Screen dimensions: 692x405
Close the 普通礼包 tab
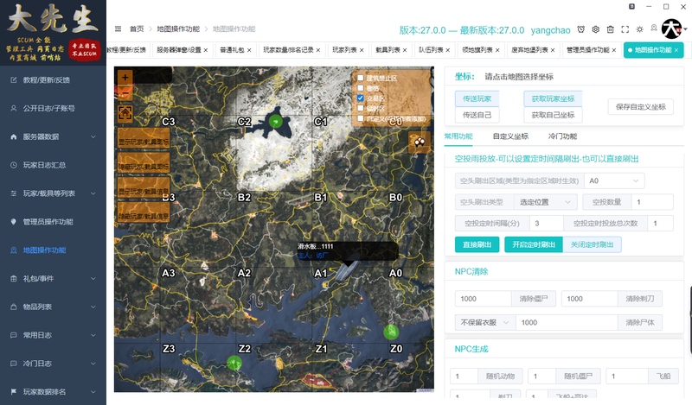(x=249, y=50)
